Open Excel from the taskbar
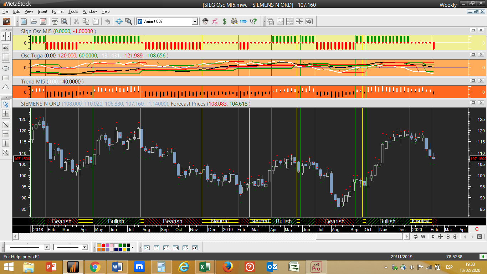The height and width of the screenshot is (274, 487). [205, 267]
